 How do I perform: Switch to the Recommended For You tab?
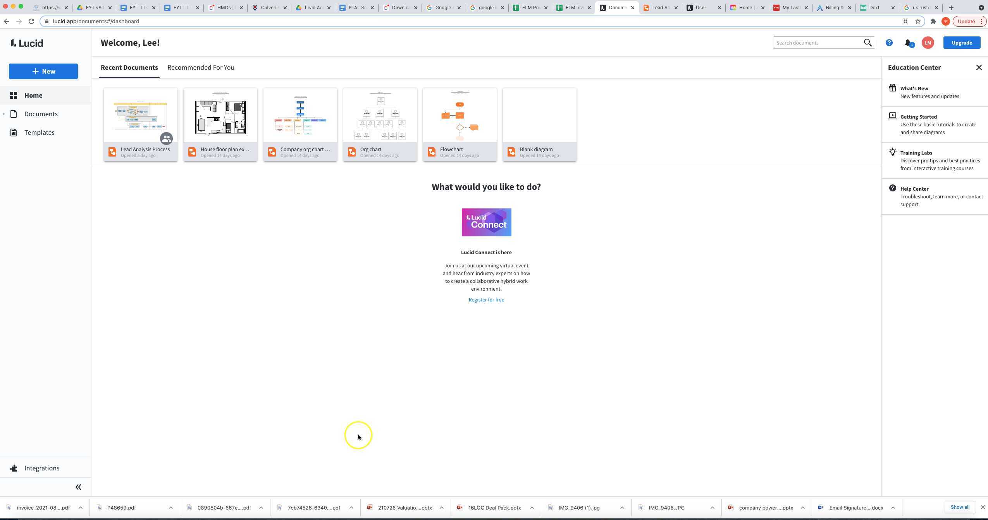[x=200, y=67]
